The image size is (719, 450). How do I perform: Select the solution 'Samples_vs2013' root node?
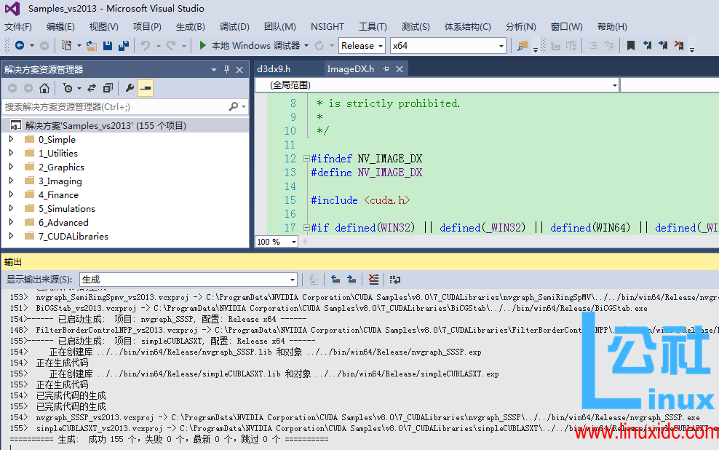tap(106, 125)
